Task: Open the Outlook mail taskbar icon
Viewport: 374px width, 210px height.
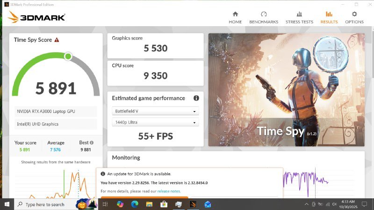Action: [x=208, y=204]
